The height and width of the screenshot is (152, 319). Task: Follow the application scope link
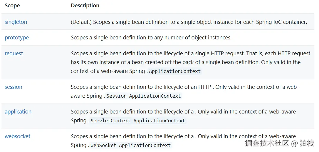click(x=18, y=112)
